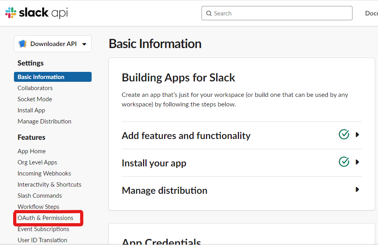Open Collaborators settings page
Viewport: 378px width, 245px height.
(35, 88)
